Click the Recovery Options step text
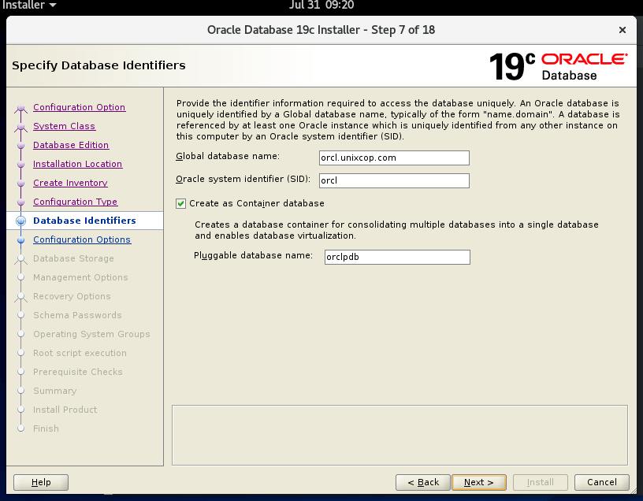The image size is (643, 501). pyautogui.click(x=72, y=296)
